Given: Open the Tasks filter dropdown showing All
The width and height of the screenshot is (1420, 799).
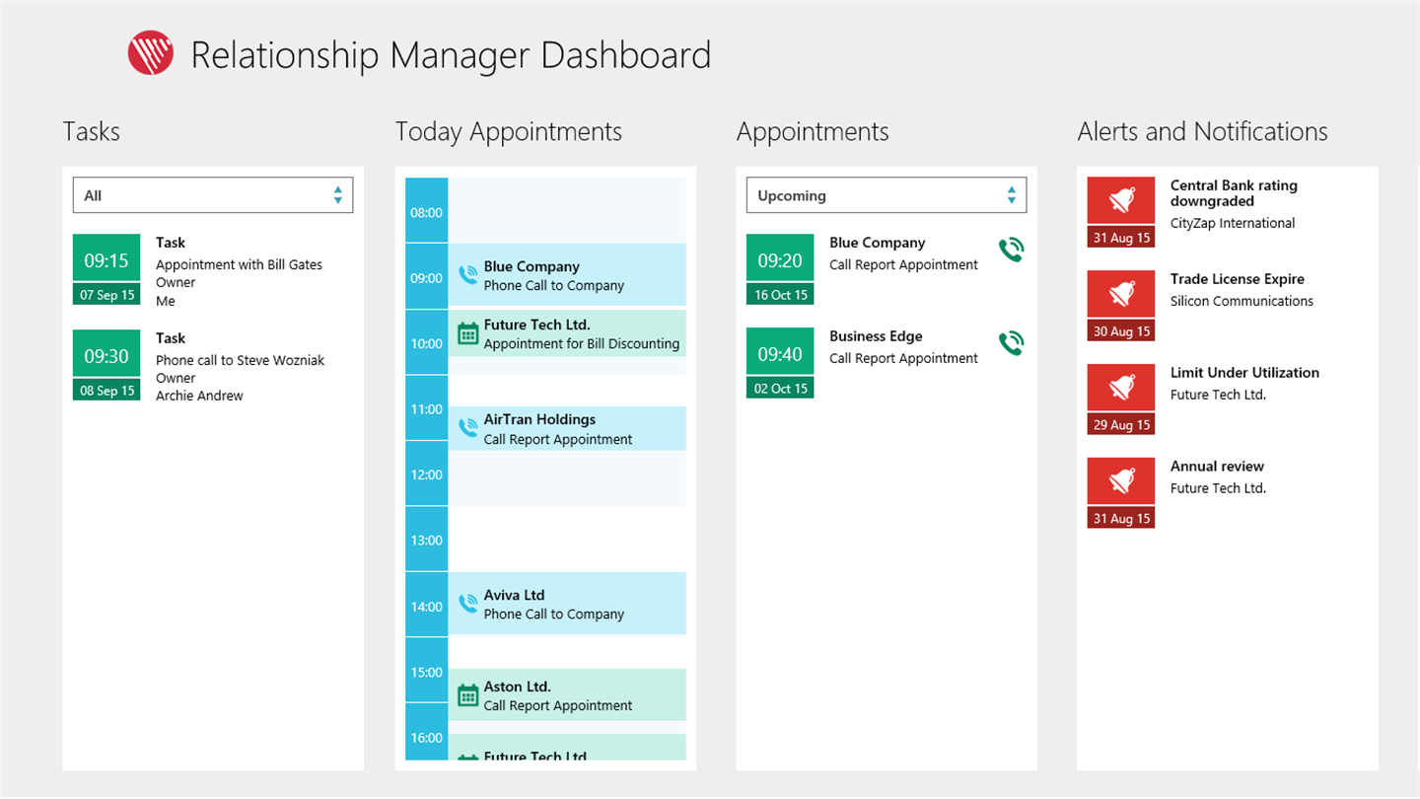Looking at the screenshot, I should coord(212,195).
